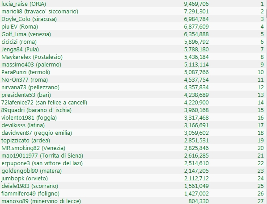This screenshot has width=267, height=204.
Task: Click massimo403 (palermo) player name
Action: click(x=31, y=65)
